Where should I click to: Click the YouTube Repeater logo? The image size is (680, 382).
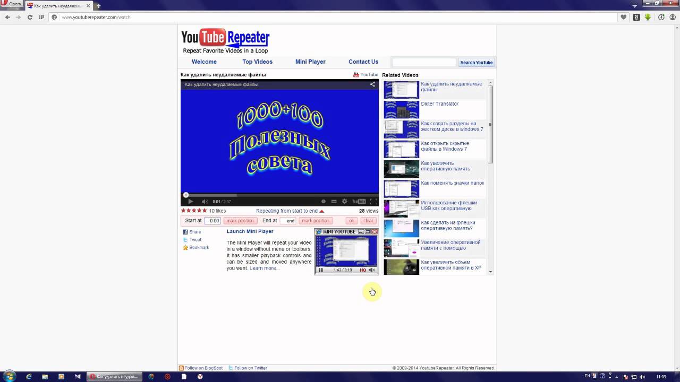[225, 41]
